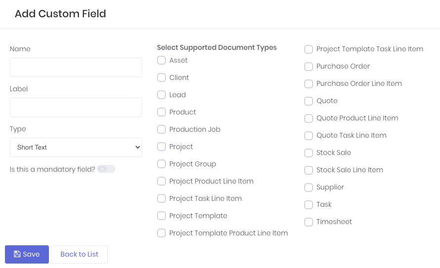The image size is (440, 268).
Task: Select the Task checkbox
Action: tap(309, 204)
